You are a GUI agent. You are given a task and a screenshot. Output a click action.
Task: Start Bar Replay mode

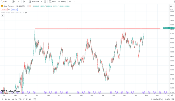click(x=62, y=2)
